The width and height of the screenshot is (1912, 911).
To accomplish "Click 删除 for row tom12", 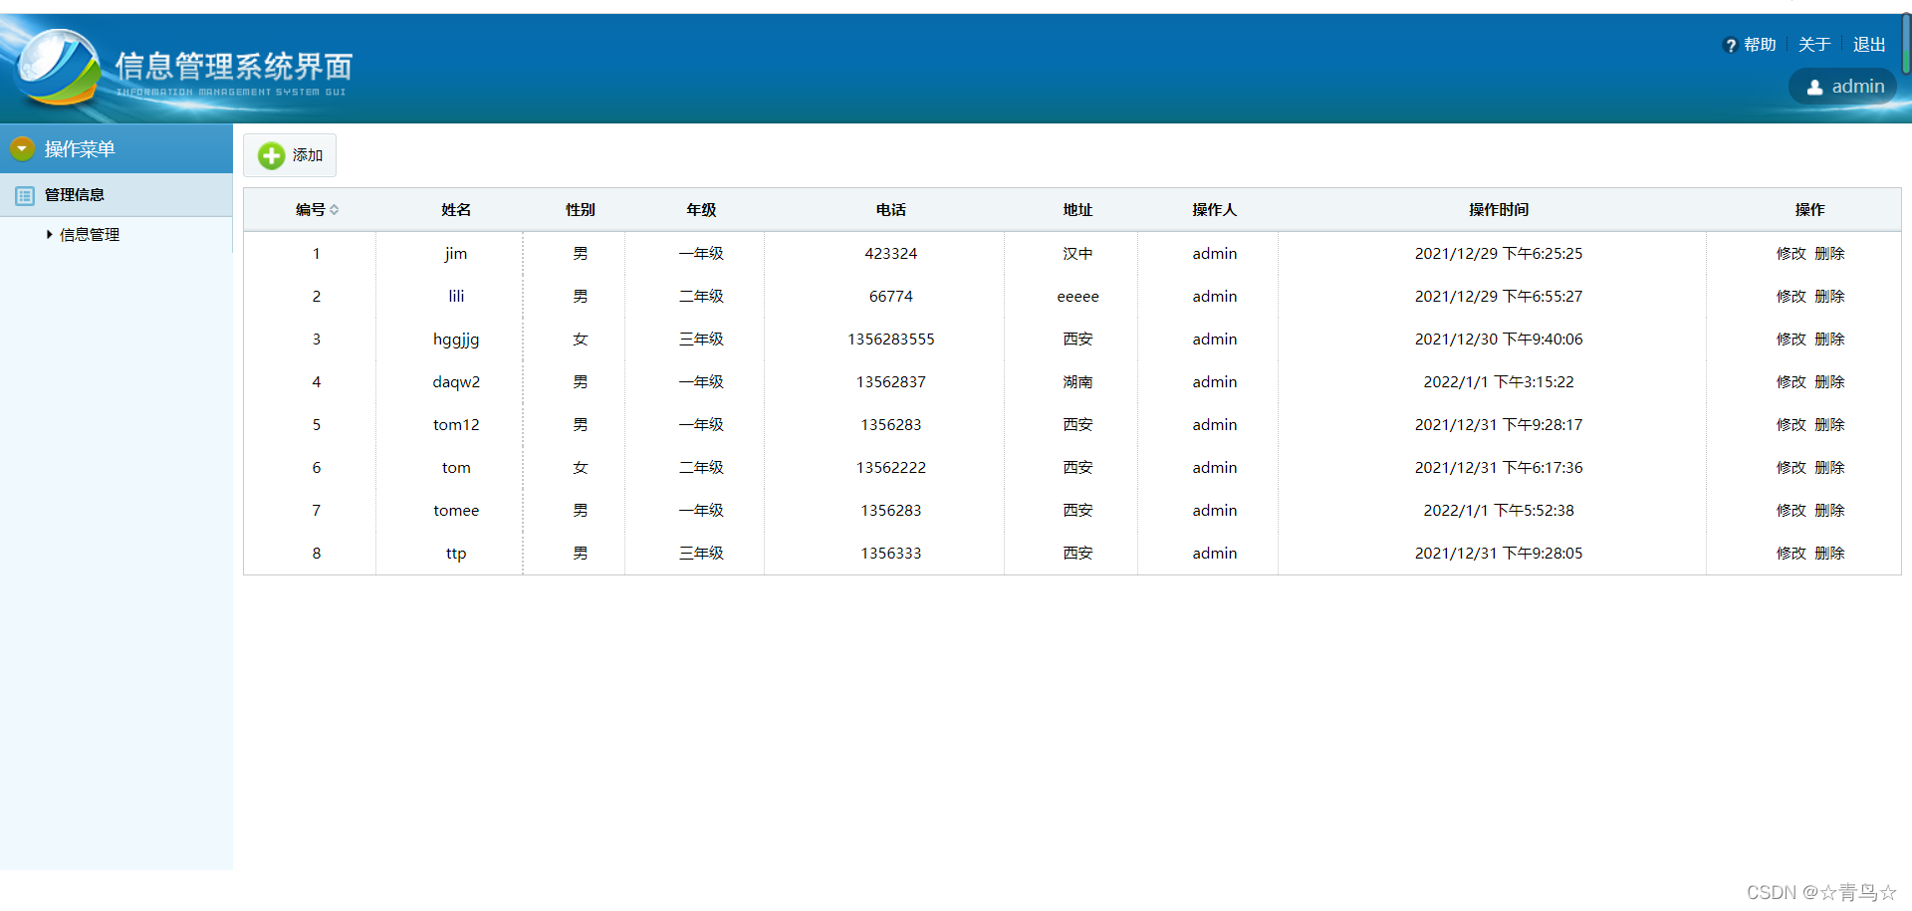I will click(1829, 425).
